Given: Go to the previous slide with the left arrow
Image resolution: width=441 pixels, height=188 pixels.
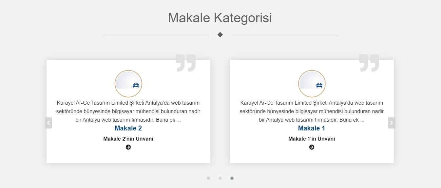Looking at the screenshot, I should point(48,123).
